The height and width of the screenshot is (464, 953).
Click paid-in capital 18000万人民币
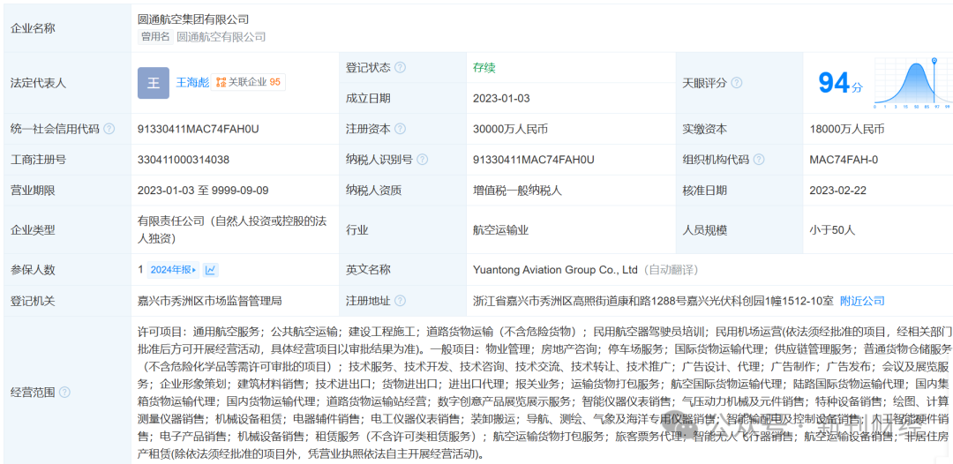[x=847, y=129]
